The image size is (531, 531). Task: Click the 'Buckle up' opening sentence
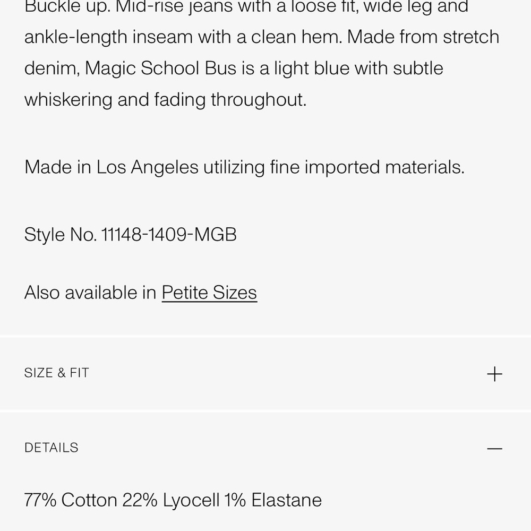67,7
